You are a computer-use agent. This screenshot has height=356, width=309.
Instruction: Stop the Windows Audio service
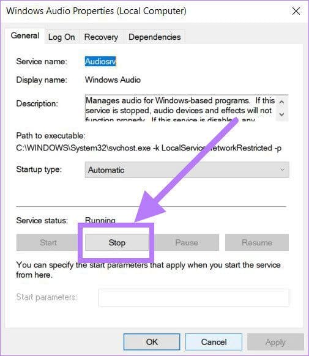coord(117,242)
